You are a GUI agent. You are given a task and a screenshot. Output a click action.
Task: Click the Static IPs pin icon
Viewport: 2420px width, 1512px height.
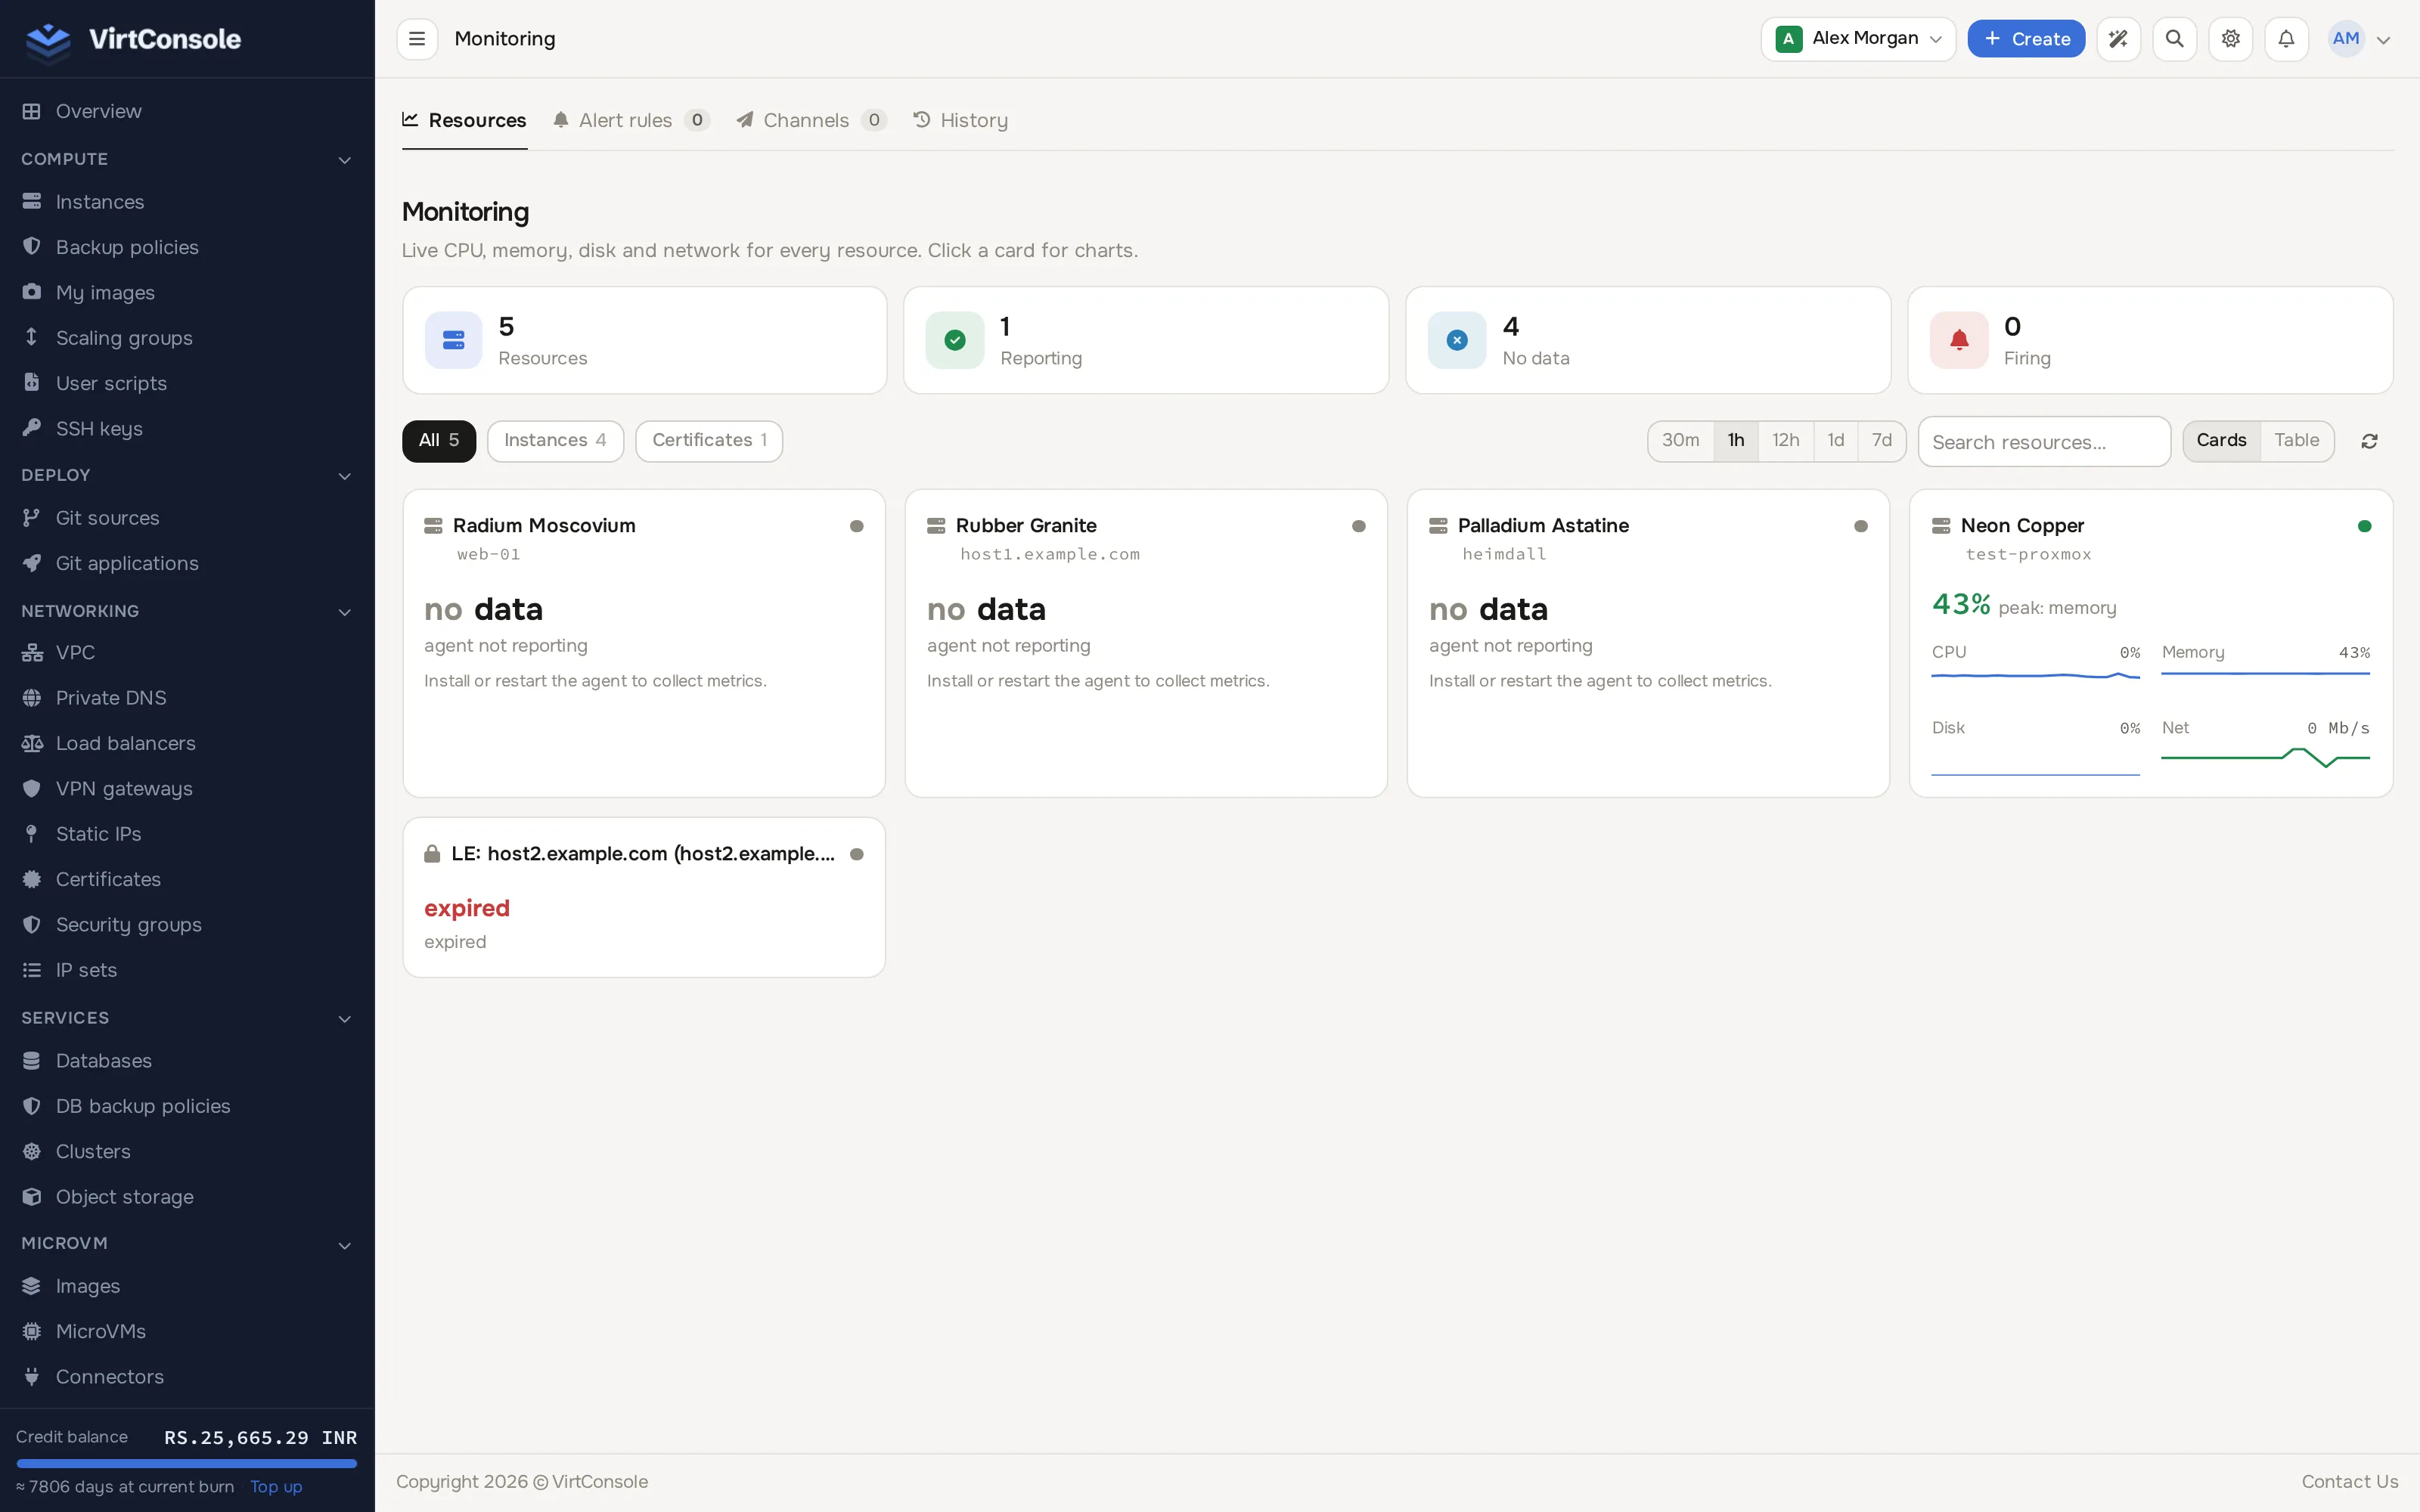click(x=32, y=834)
